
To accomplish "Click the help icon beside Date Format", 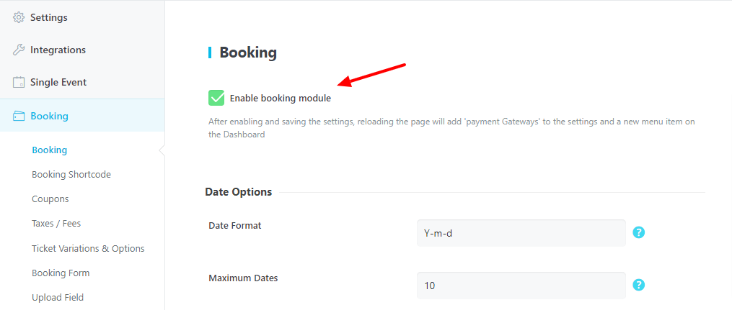I will pyautogui.click(x=639, y=232).
